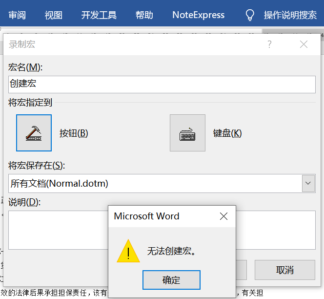Click the 说明 description text area
This screenshot has height=299, width=324.
[x=162, y=230]
